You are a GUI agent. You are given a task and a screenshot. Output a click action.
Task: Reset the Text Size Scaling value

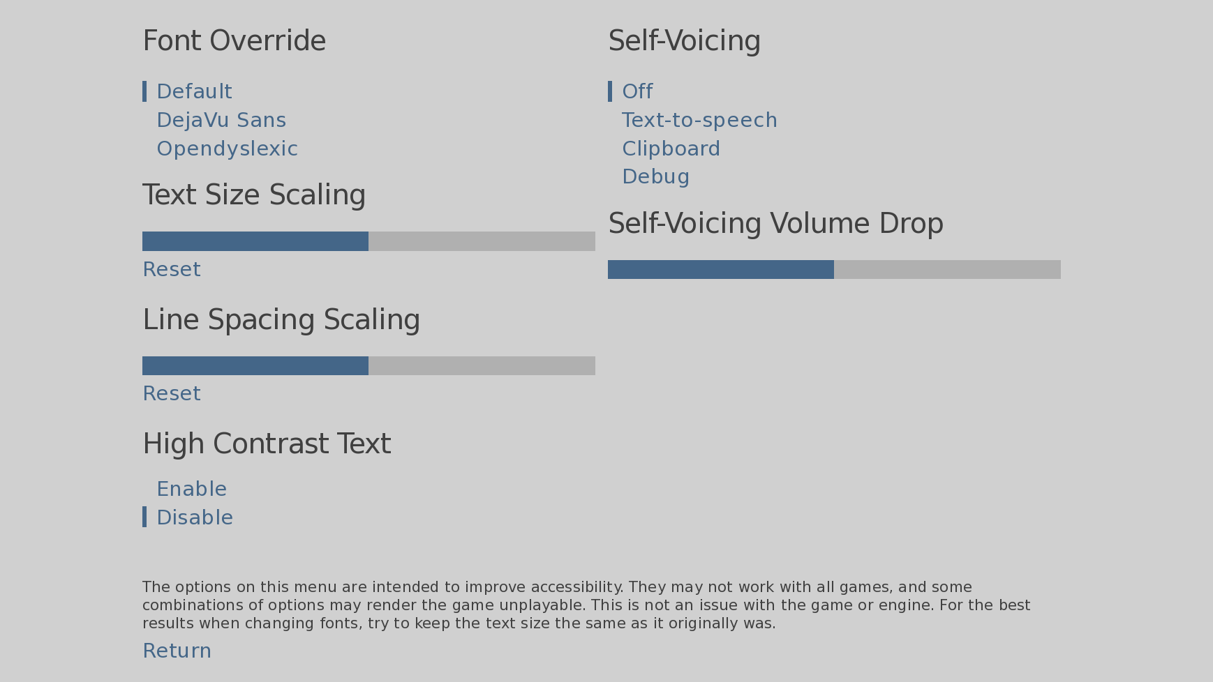pyautogui.click(x=172, y=269)
